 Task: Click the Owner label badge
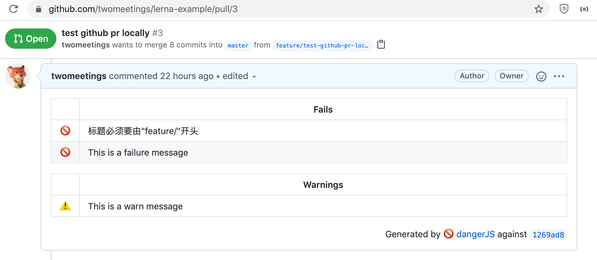(x=511, y=76)
